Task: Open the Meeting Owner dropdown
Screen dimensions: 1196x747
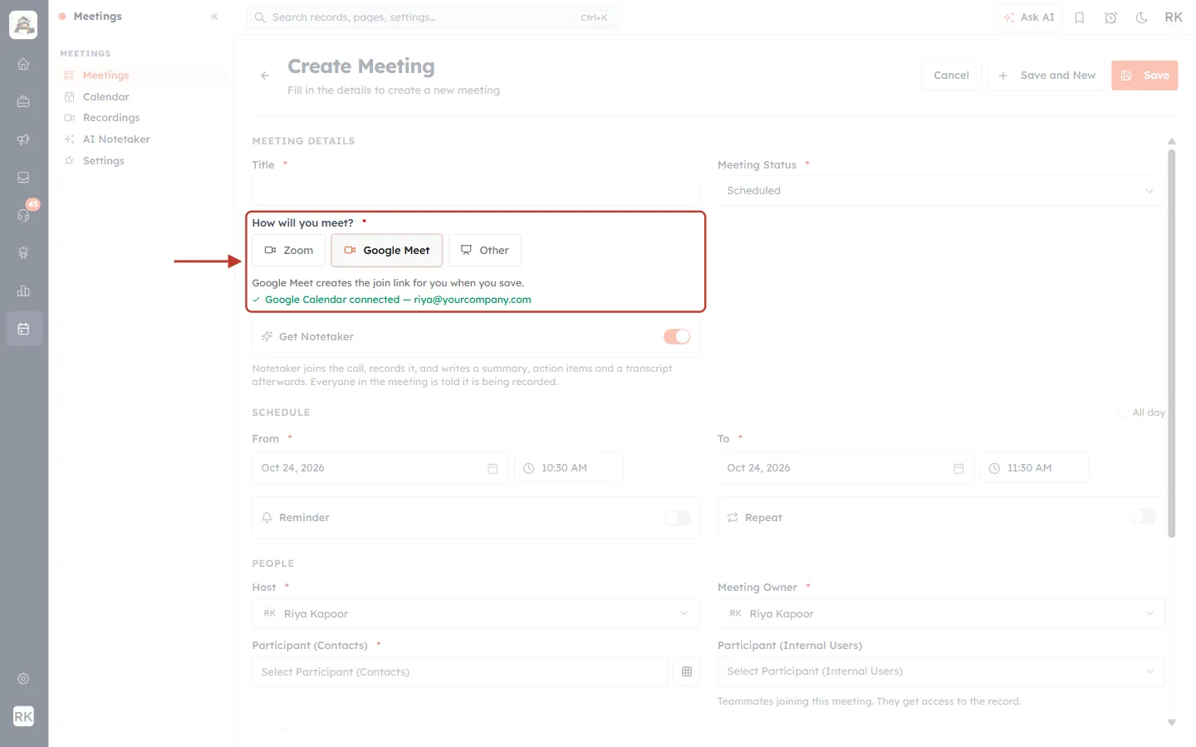Action: coord(941,614)
